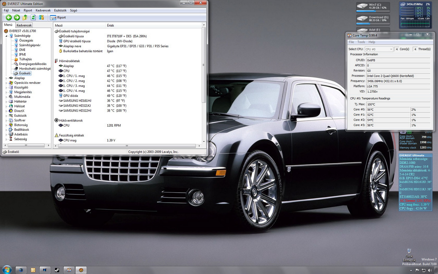Click the SAMSUNG HD161HJ drive icon
This screenshot has height=274, width=438.
61,101
